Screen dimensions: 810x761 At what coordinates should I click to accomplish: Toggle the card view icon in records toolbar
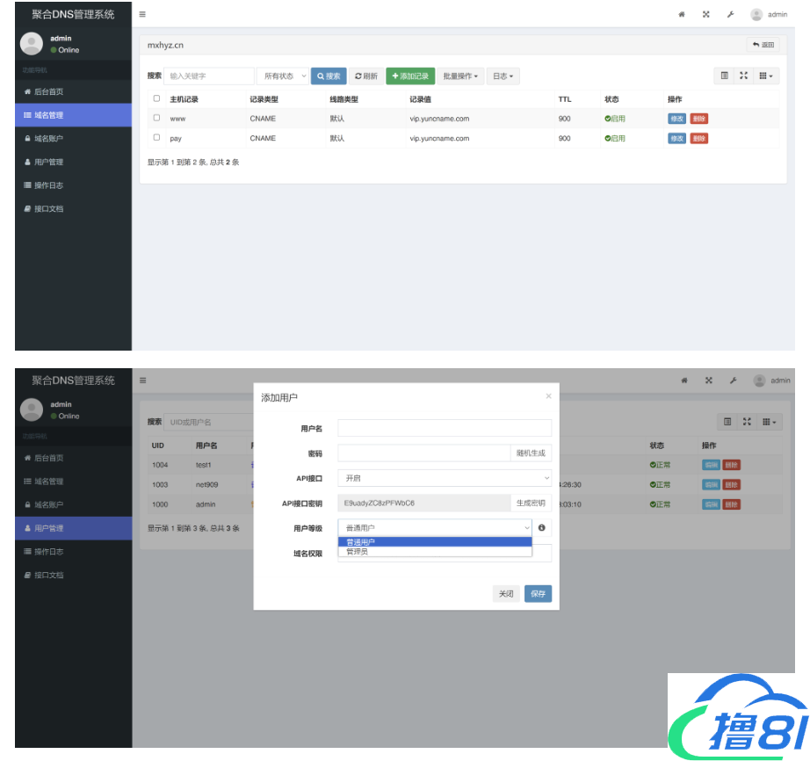click(725, 76)
